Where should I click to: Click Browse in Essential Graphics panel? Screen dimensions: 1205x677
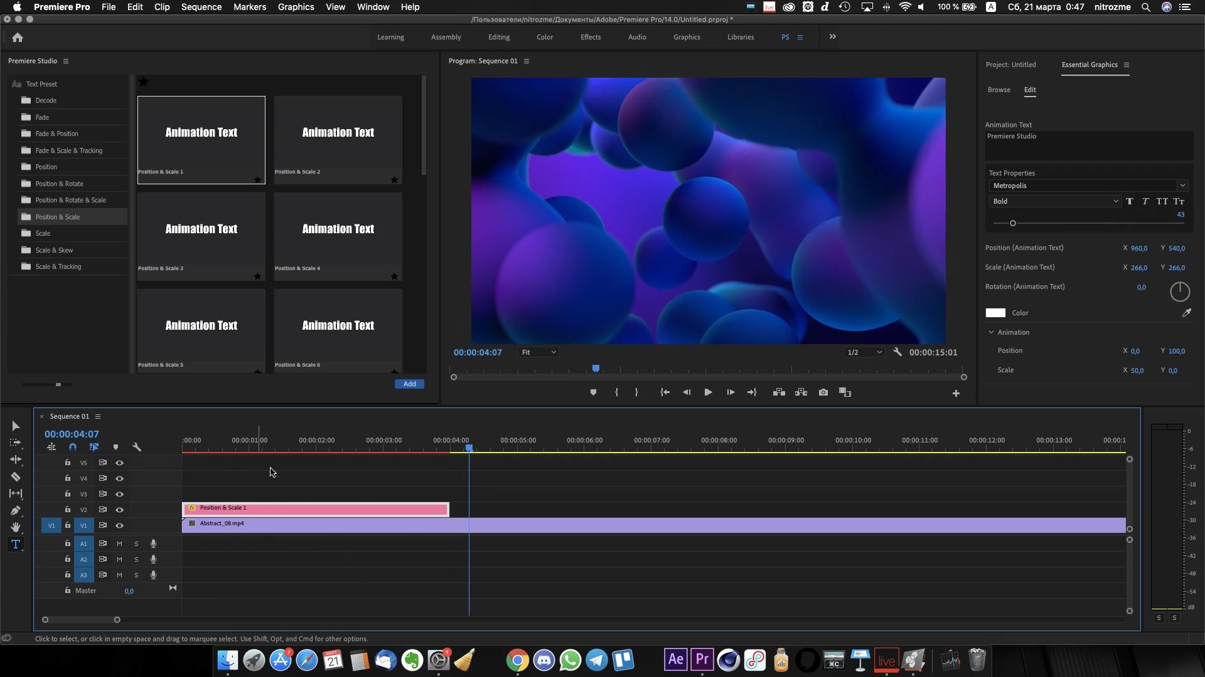999,88
